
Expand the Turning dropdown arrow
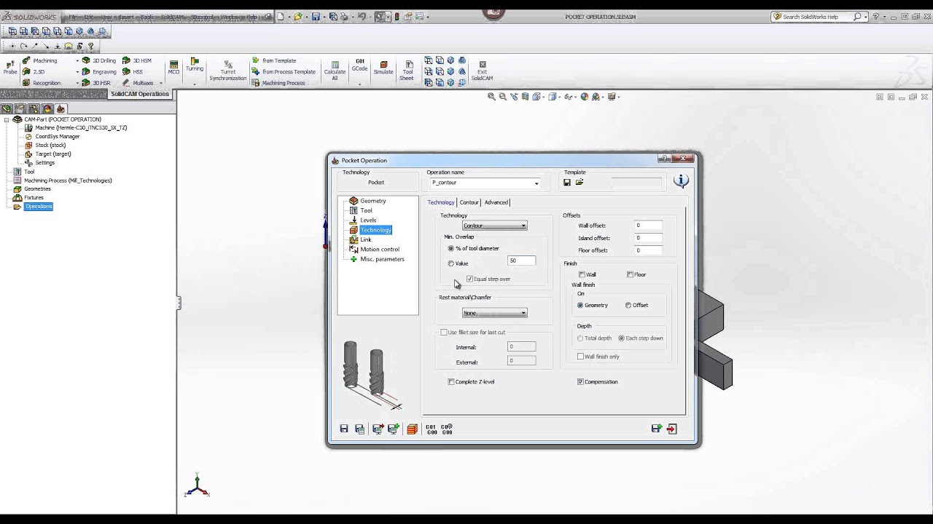click(x=194, y=84)
